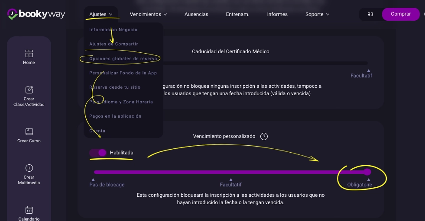The height and width of the screenshot is (221, 425).
Task: Click the Bookyway logo icon
Action: (13, 14)
